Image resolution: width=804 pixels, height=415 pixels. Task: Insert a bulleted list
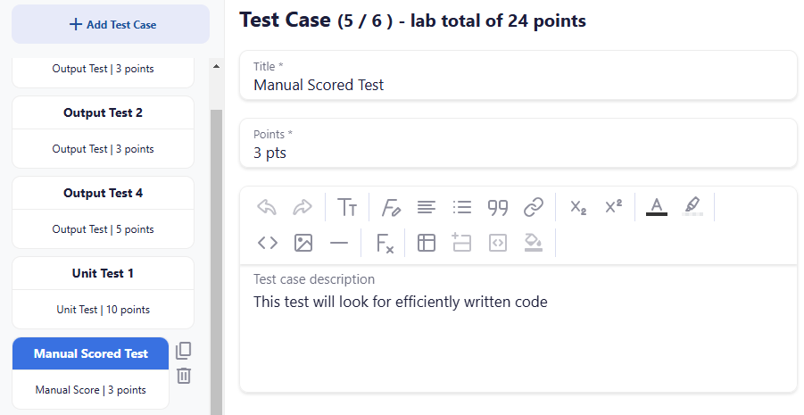click(462, 207)
